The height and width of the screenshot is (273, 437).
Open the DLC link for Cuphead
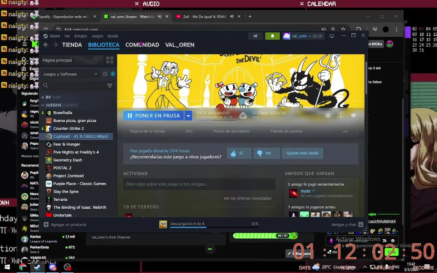[189, 131]
